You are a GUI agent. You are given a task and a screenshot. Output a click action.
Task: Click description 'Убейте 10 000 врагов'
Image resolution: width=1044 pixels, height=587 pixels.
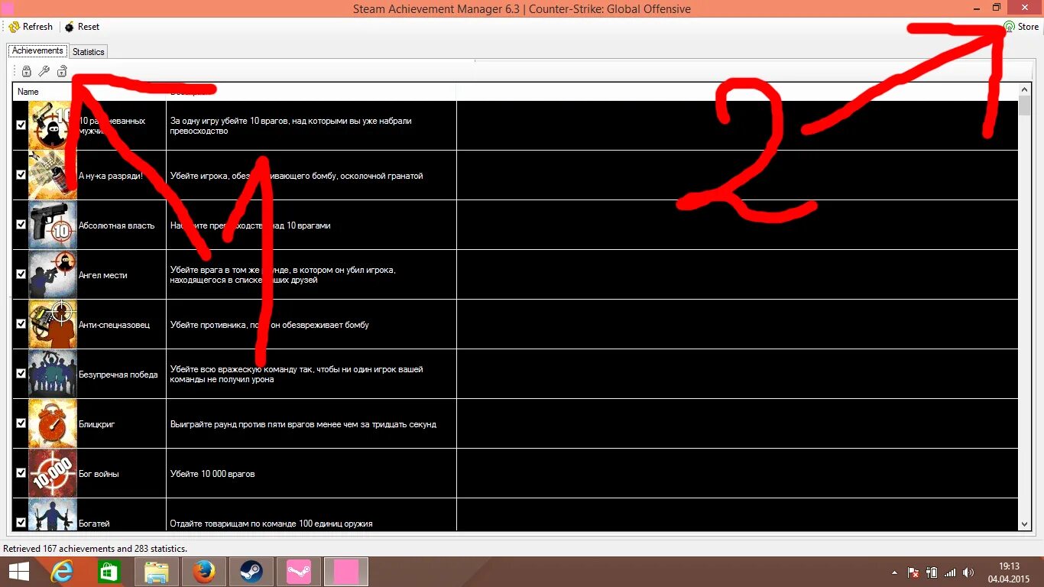click(212, 474)
